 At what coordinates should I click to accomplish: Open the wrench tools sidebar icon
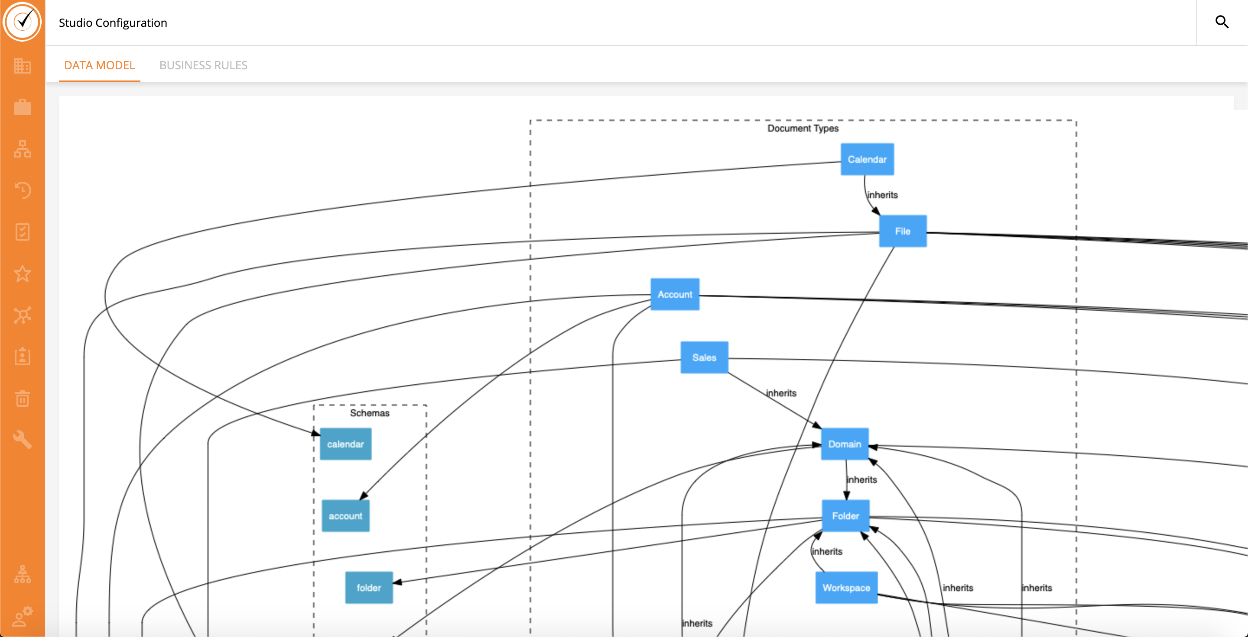click(22, 440)
